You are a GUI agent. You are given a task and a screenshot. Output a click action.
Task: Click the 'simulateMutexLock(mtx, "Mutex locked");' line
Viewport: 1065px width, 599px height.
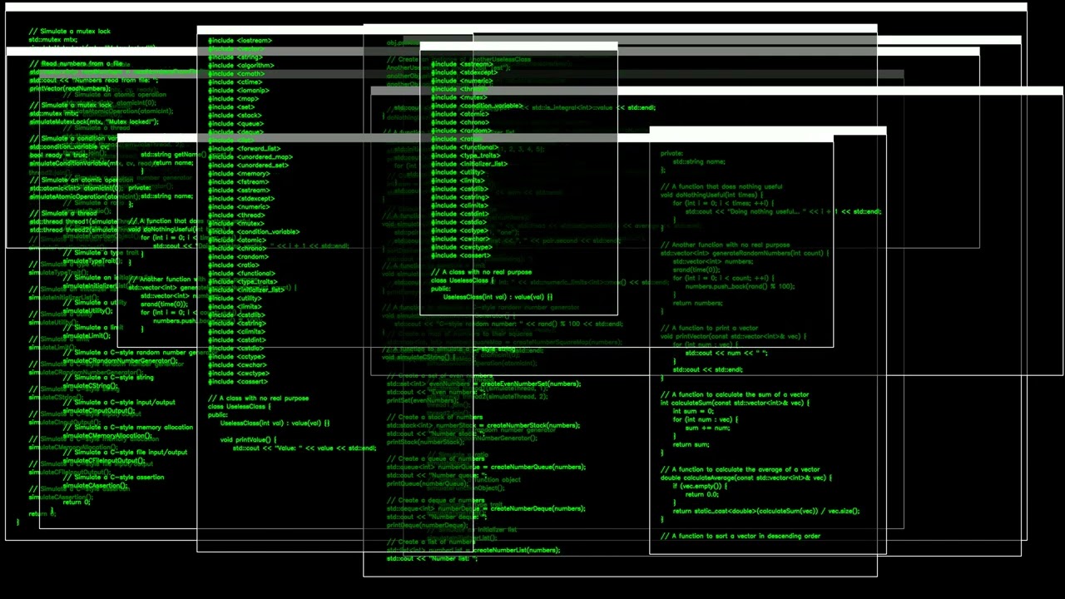[x=94, y=121]
